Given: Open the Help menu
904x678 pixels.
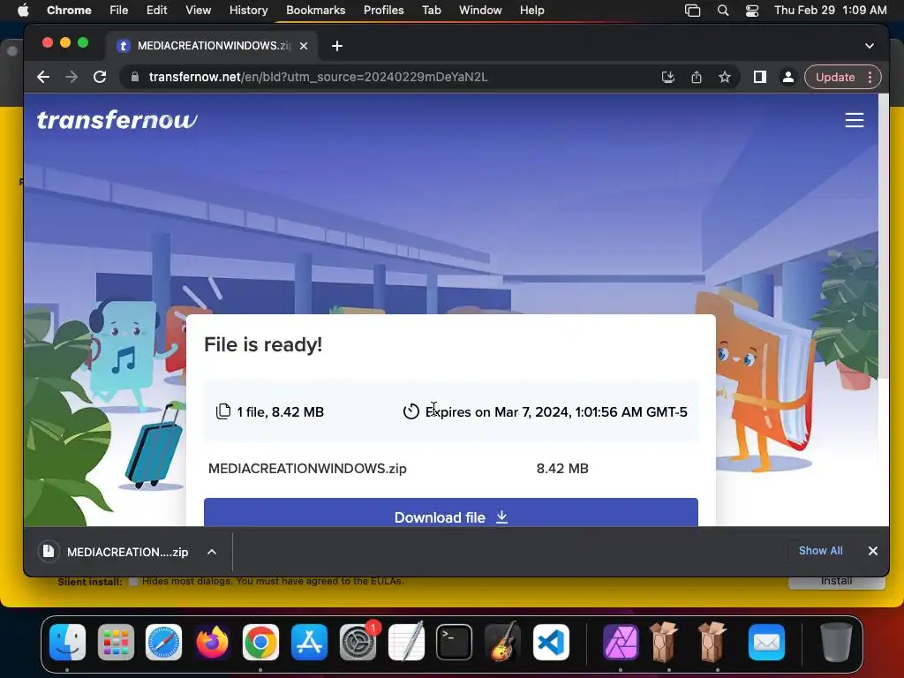Looking at the screenshot, I should coord(531,10).
